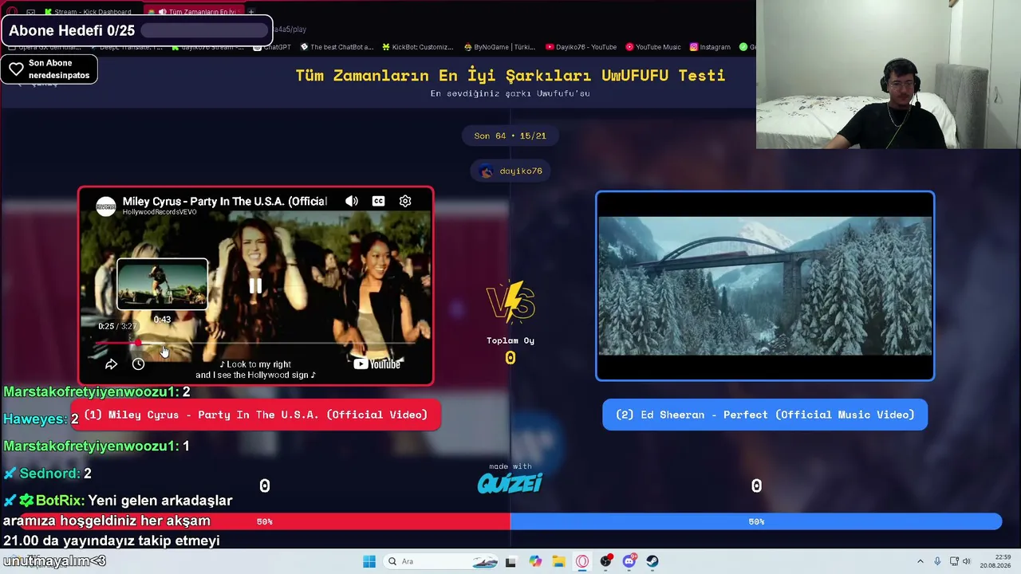Open the Dayiko76 - YouTube bookmark
The width and height of the screenshot is (1021, 574).
[581, 47]
